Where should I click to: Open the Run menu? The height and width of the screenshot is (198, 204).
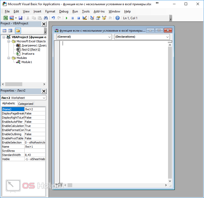[x=75, y=11]
